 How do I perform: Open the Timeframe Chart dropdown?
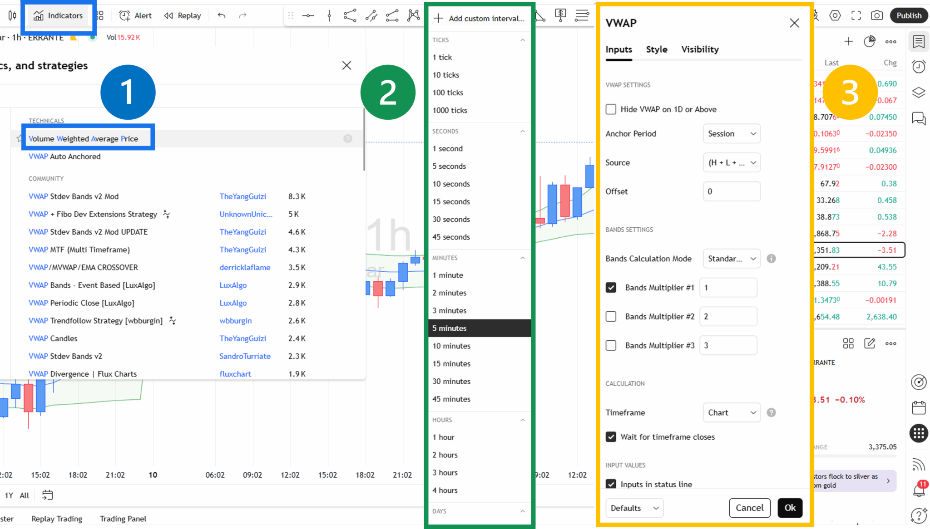(731, 412)
